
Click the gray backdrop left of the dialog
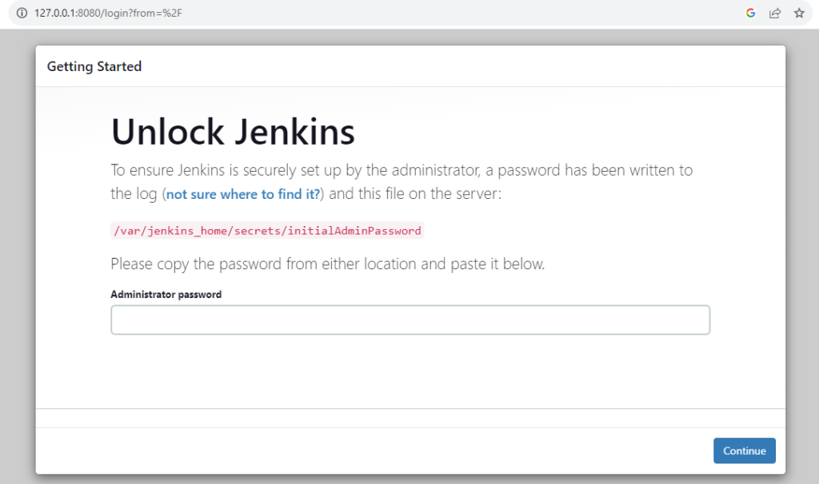[x=17, y=256]
